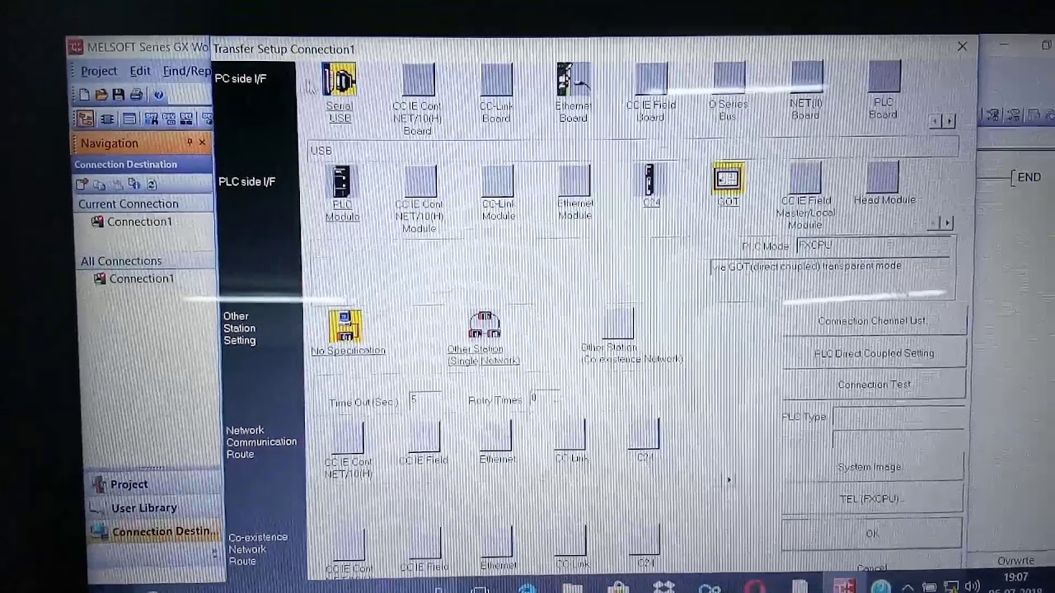Select NET(II) Board icon
This screenshot has width=1055, height=593.
(x=806, y=77)
